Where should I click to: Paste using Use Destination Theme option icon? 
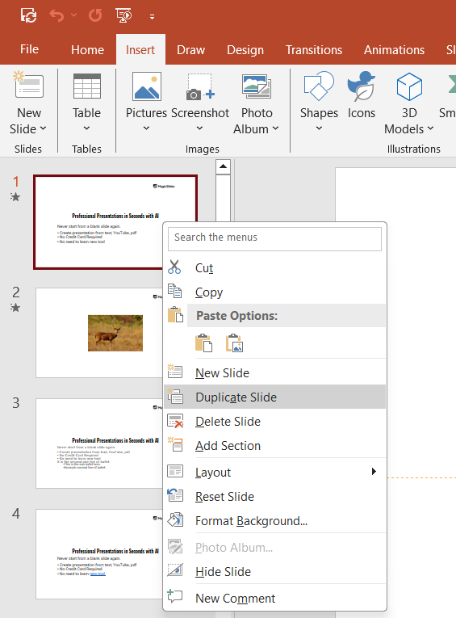203,343
